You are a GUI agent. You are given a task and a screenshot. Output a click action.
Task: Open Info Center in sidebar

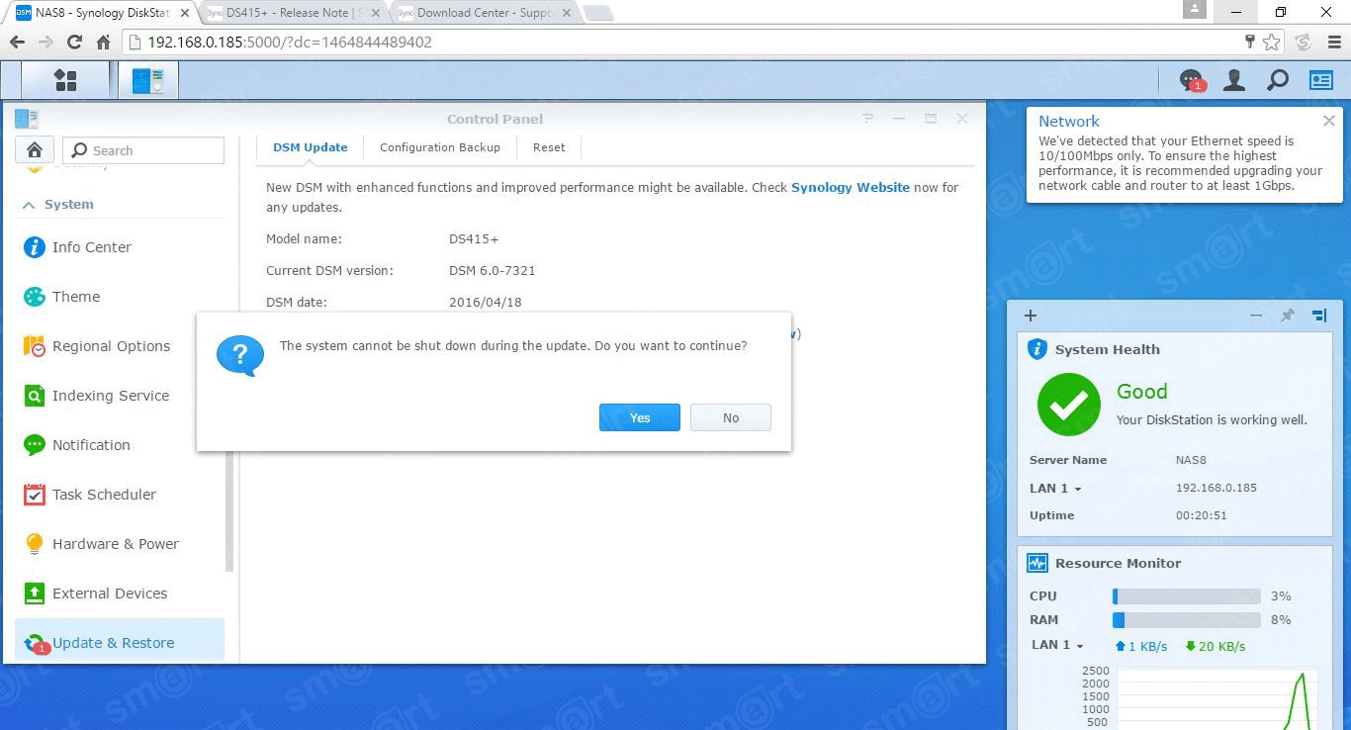35,247
